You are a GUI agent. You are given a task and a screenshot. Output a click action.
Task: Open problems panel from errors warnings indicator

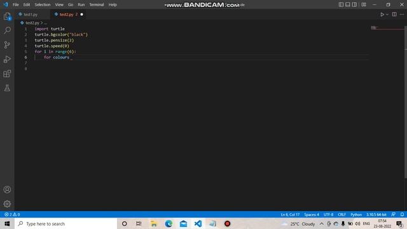pos(12,214)
